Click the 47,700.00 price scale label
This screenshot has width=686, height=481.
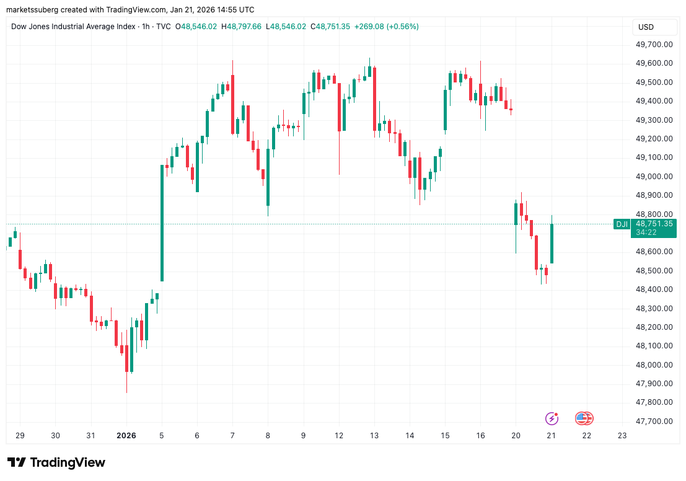click(x=654, y=421)
